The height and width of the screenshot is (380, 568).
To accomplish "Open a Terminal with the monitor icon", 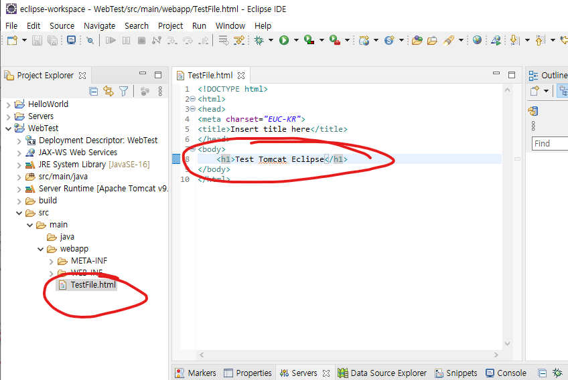I will [72, 40].
